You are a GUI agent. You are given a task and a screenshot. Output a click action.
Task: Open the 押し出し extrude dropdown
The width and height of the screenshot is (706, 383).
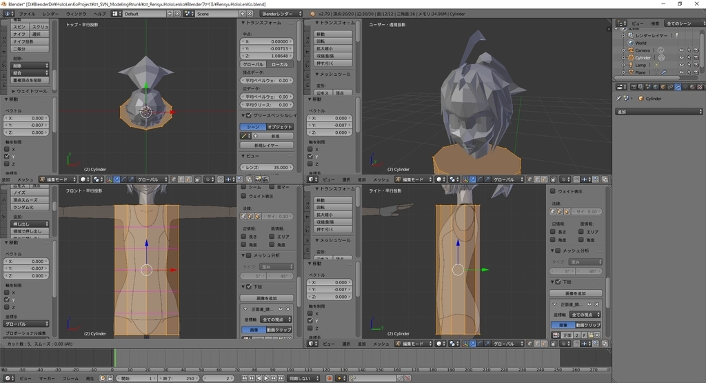(30, 224)
